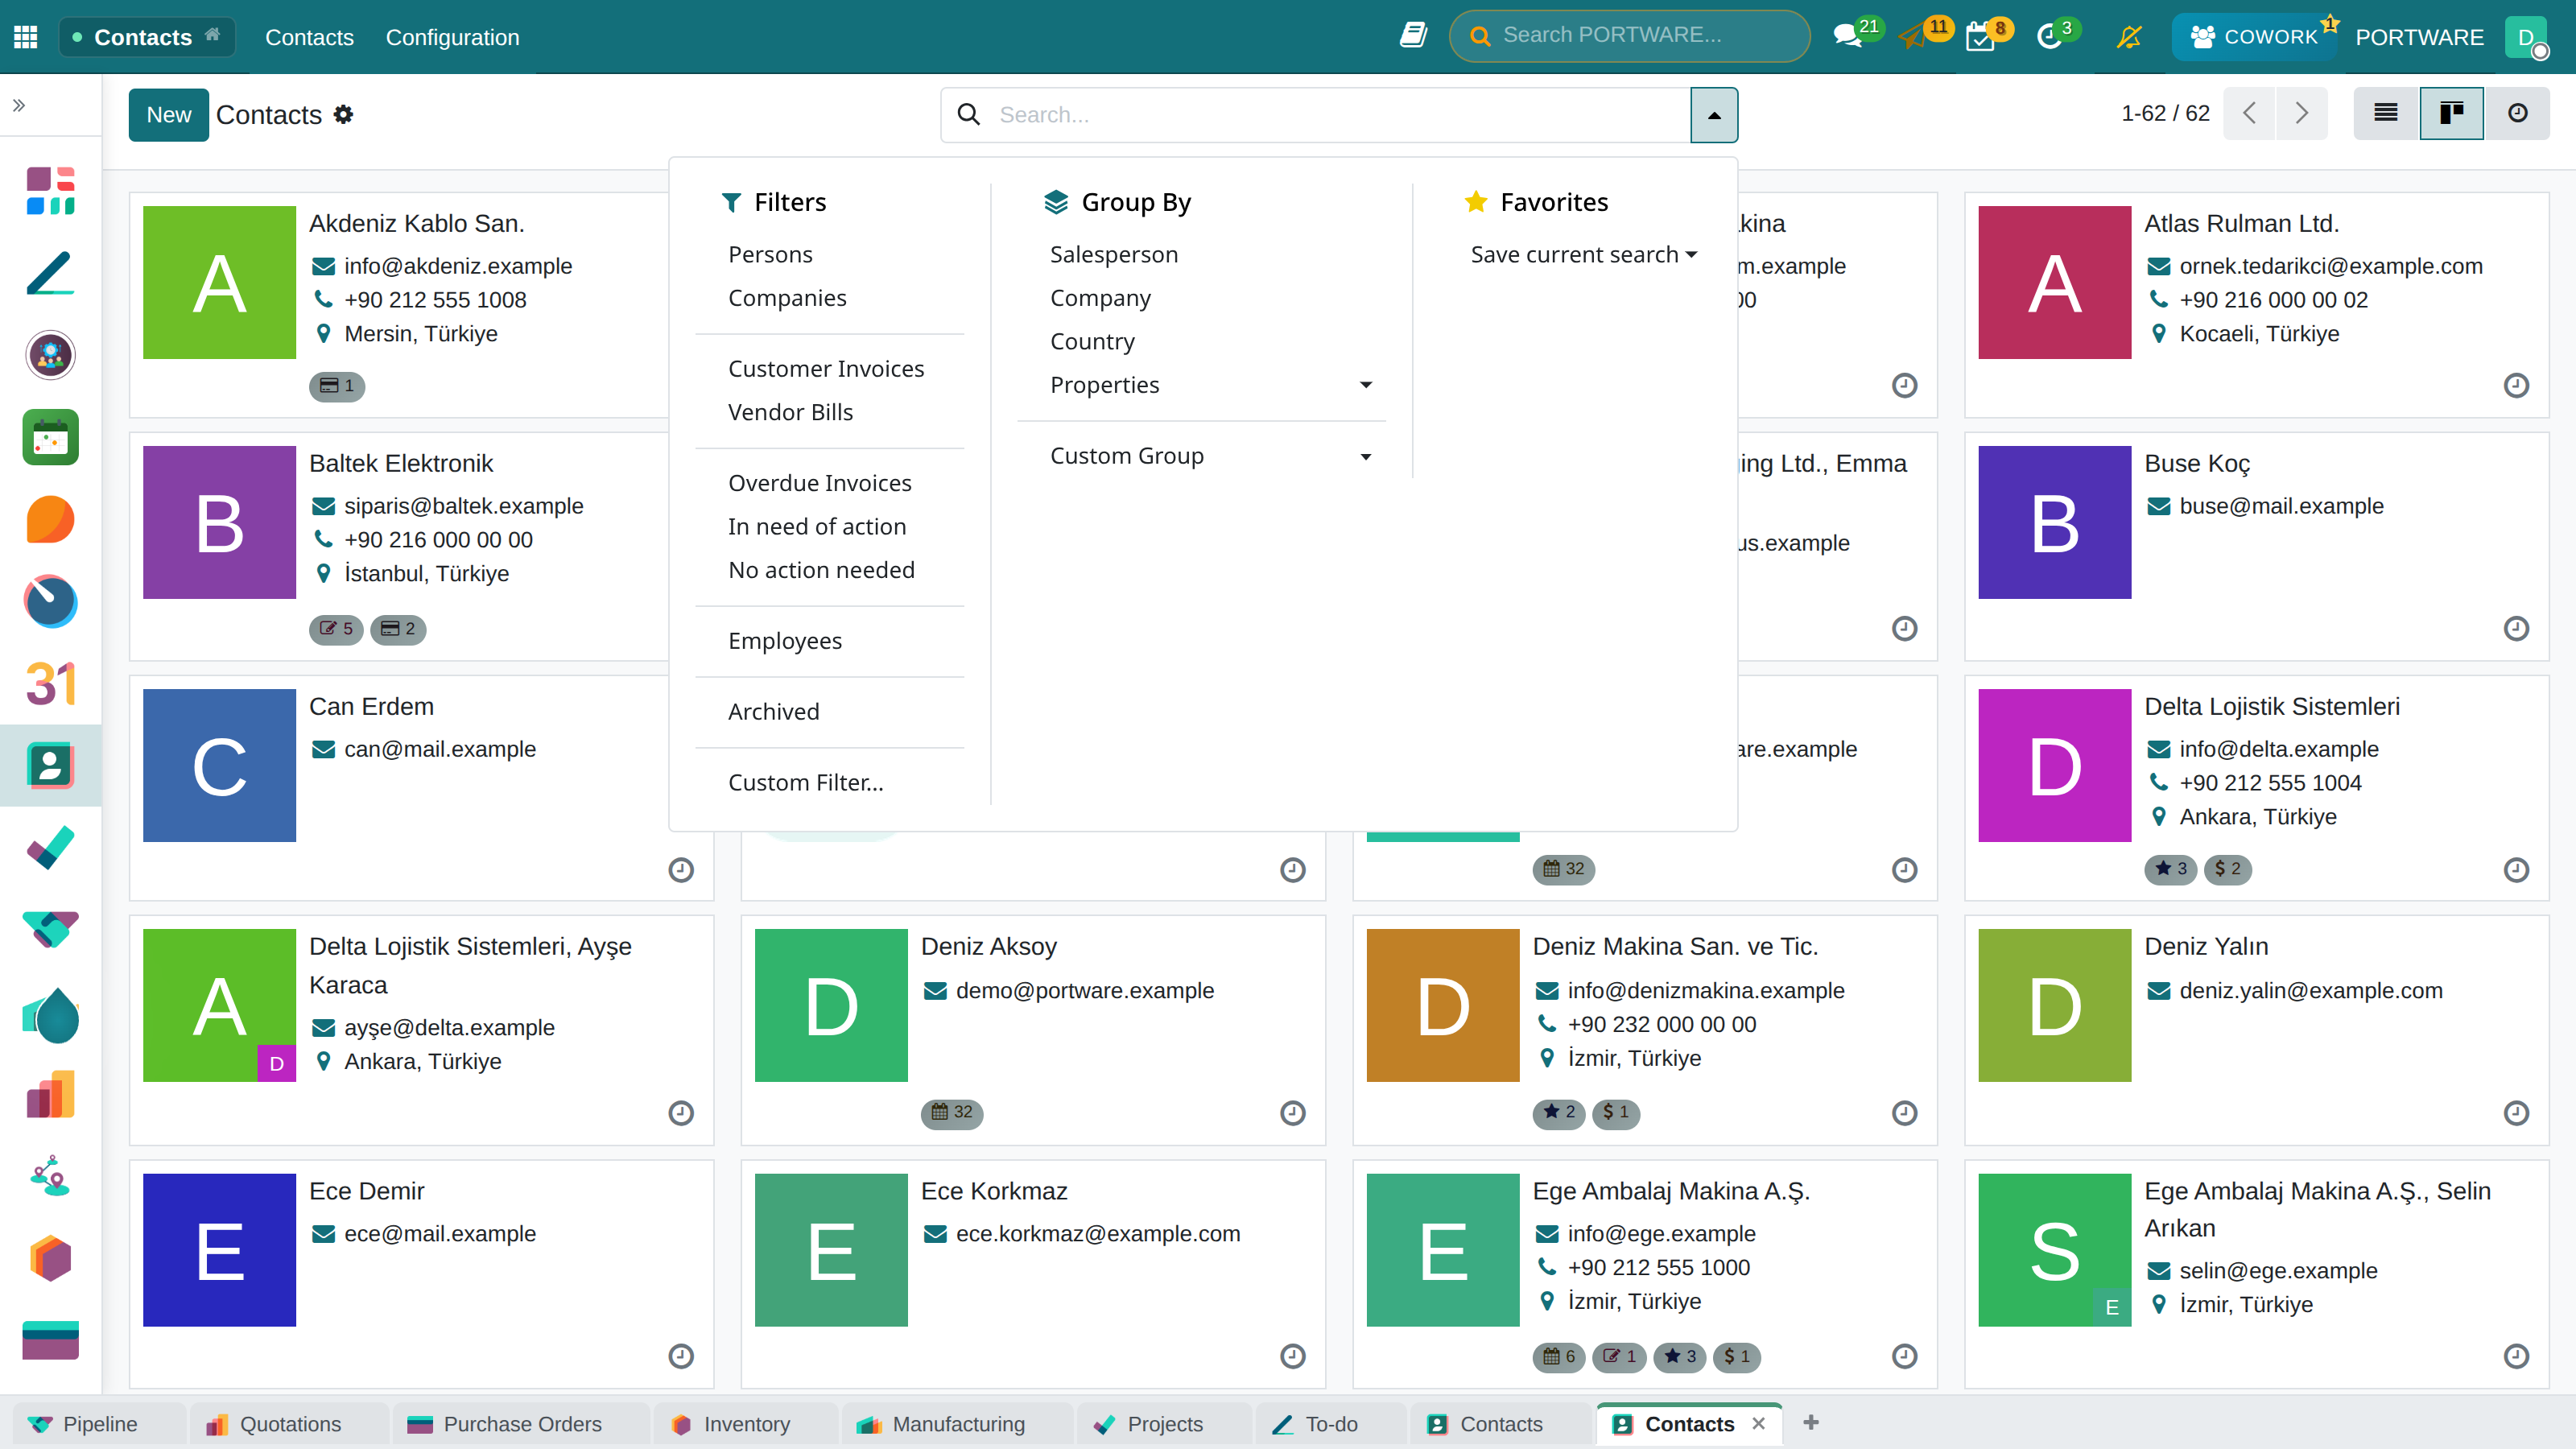Open the calendar activities icon with badge 8
This screenshot has width=2576, height=1449.
point(1980,36)
